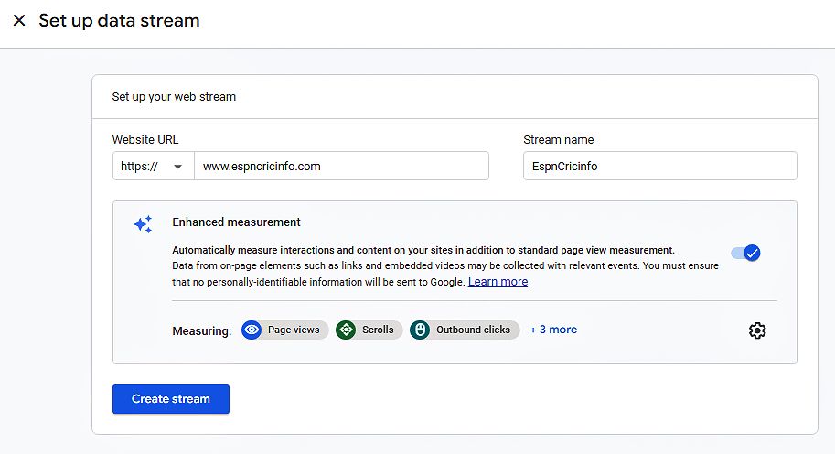
Task: Click the Enhanced measurement heading
Action: point(236,222)
